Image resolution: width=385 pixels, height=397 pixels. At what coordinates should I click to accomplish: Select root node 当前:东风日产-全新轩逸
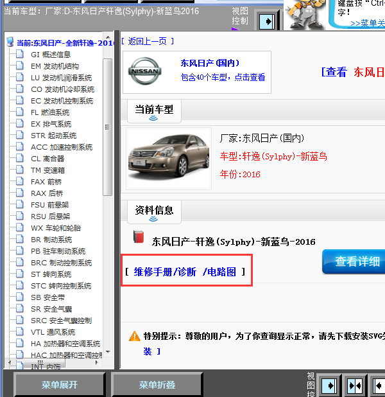tap(65, 43)
